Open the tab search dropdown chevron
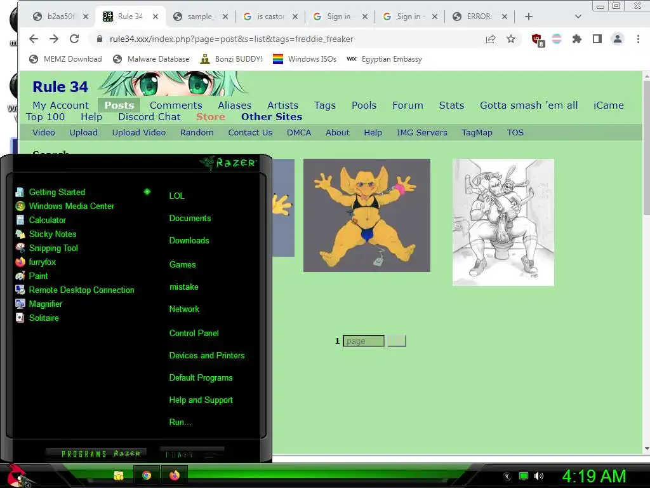650x488 pixels. pos(578,17)
